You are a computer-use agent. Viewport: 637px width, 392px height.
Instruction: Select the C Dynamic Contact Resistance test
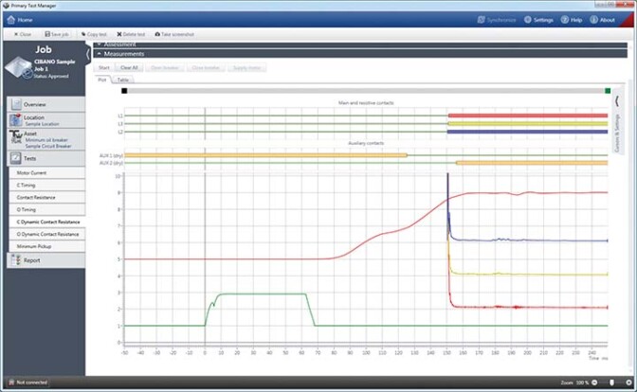point(47,222)
